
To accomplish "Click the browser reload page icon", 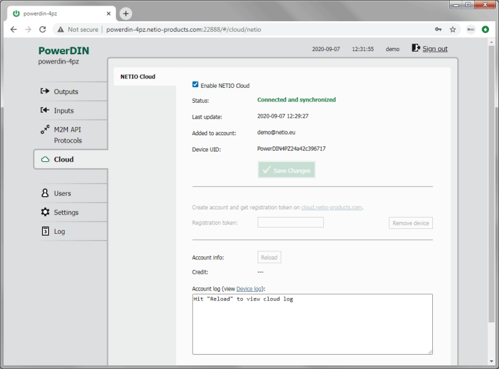I will tap(42, 29).
